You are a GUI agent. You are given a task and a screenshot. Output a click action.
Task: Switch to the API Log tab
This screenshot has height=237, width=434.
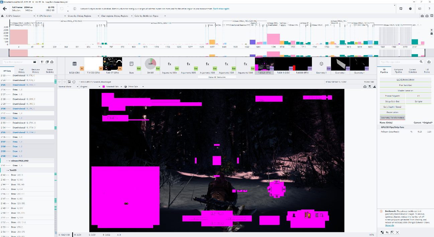[x=7, y=71]
